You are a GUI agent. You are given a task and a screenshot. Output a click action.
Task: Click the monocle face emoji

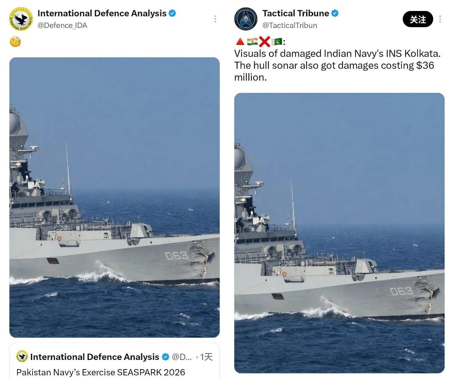click(x=15, y=42)
